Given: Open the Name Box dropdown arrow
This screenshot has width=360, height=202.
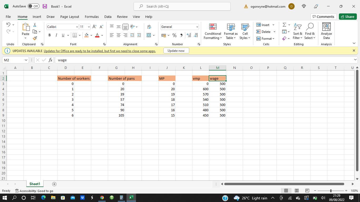Looking at the screenshot, I should [x=26, y=60].
